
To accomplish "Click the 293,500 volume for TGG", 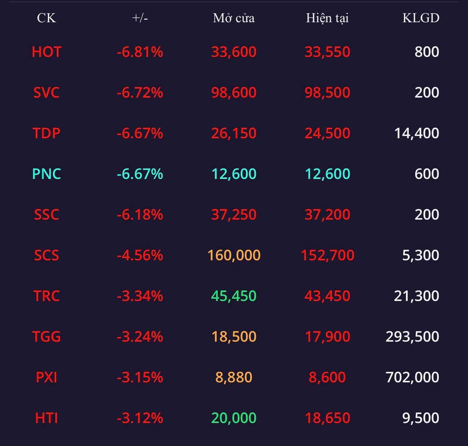I will point(412,337).
